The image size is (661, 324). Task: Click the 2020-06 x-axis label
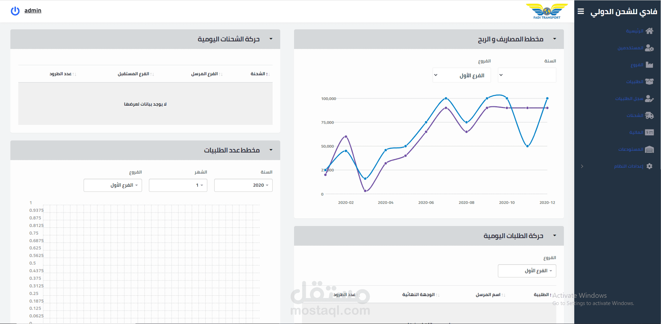(x=426, y=203)
